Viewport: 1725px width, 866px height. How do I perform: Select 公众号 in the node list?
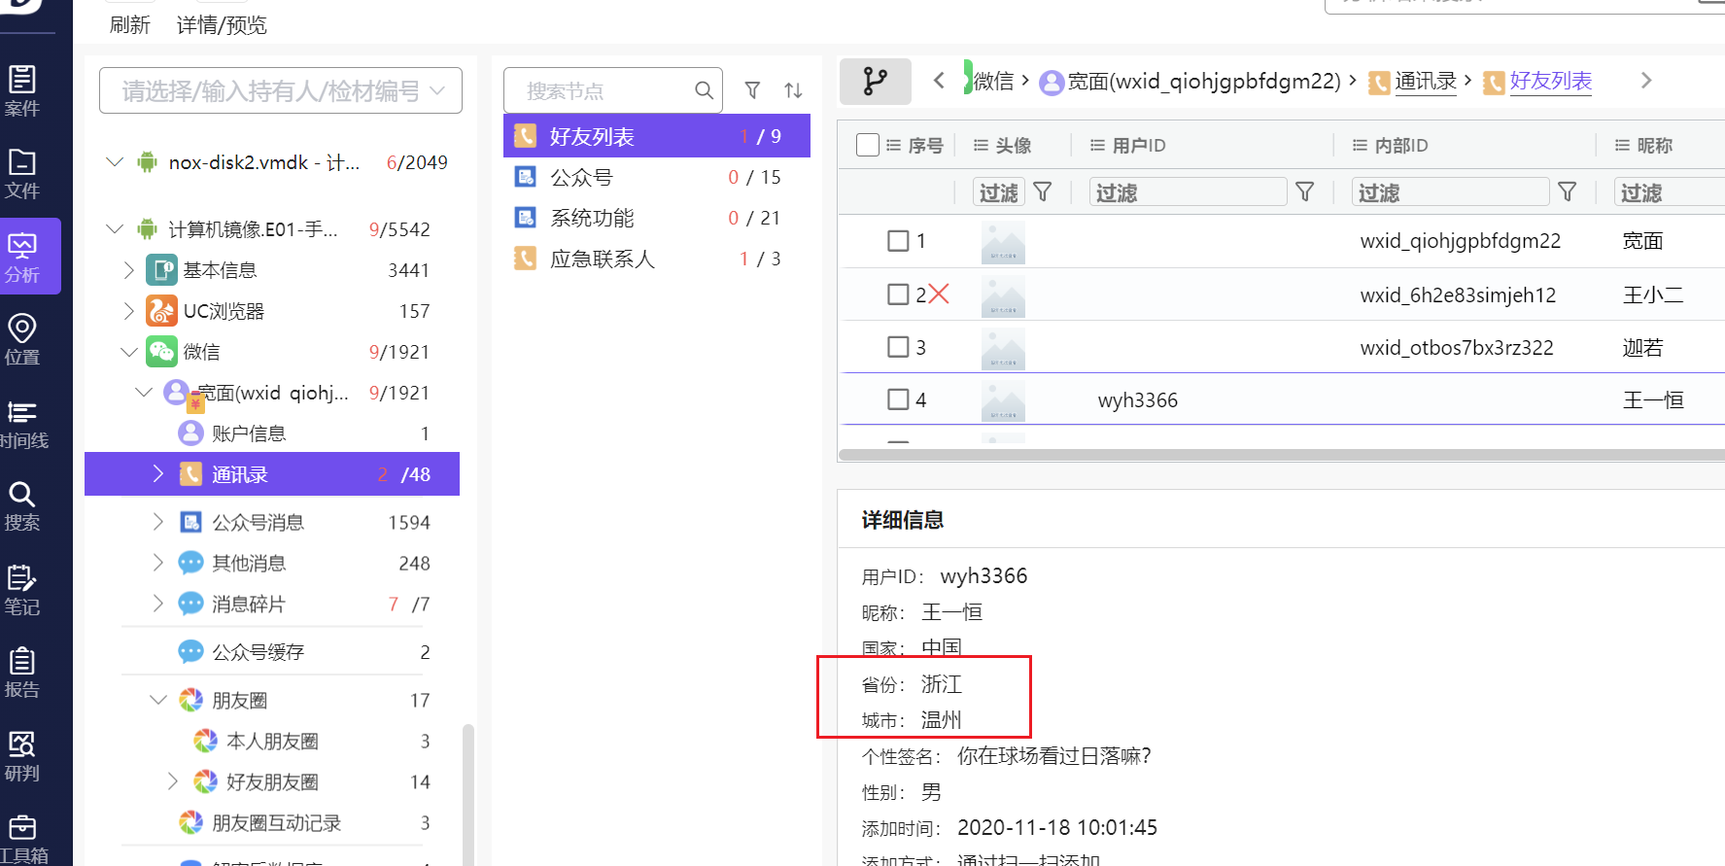(x=581, y=178)
